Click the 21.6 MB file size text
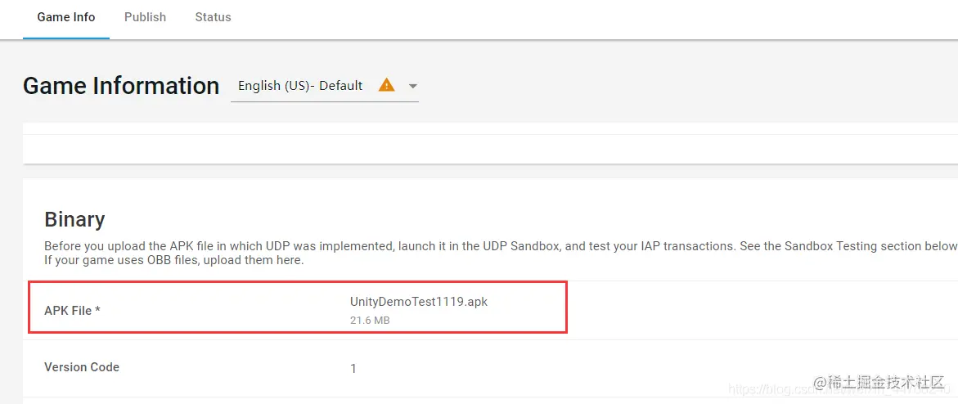Viewport: 958px width, 404px height. (x=370, y=321)
